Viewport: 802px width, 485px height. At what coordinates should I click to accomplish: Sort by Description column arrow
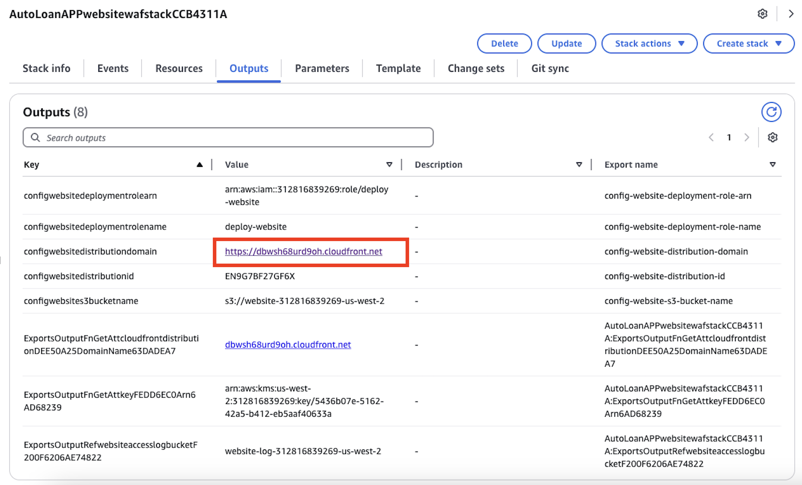click(579, 164)
